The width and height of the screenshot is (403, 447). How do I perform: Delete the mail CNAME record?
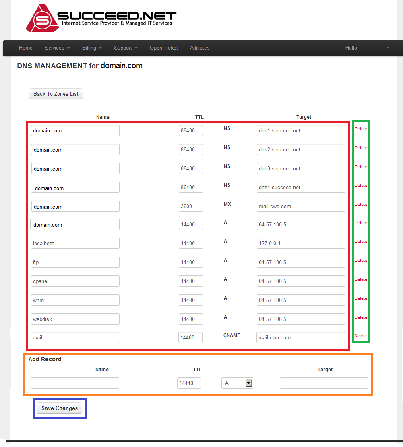tap(360, 335)
